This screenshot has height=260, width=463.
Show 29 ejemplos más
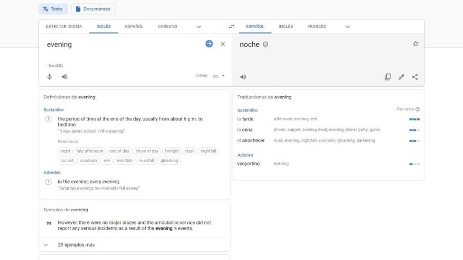pyautogui.click(x=75, y=245)
